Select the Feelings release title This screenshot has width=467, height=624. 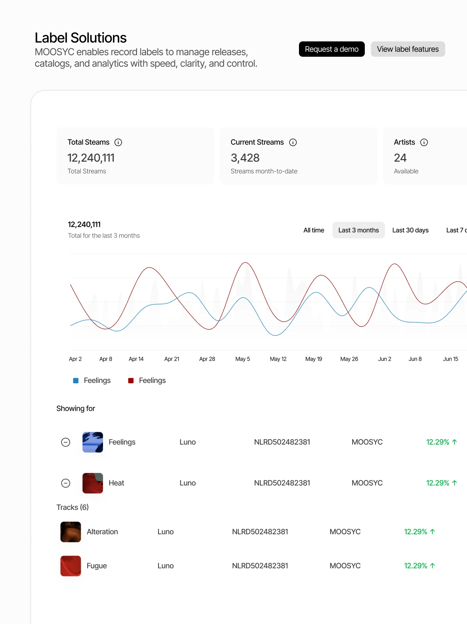122,442
